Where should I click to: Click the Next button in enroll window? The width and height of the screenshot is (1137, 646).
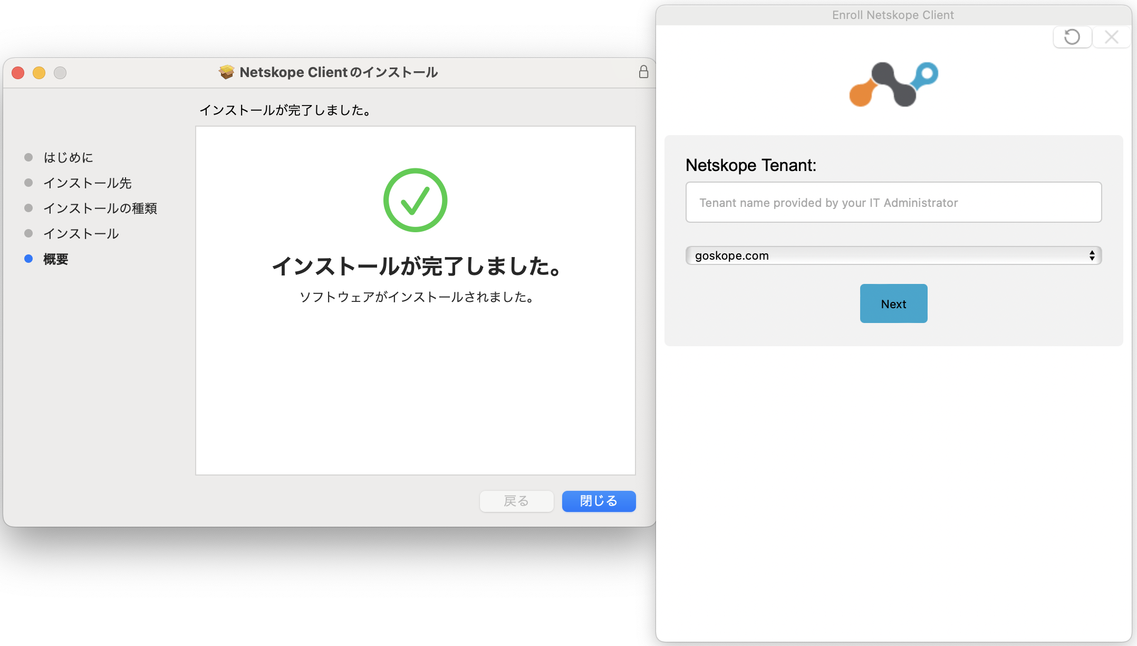[893, 303]
